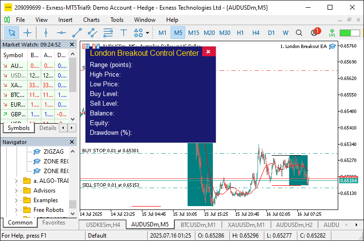Switch chart to D1 timeframe
This screenshot has height=241, width=364.
271,32
